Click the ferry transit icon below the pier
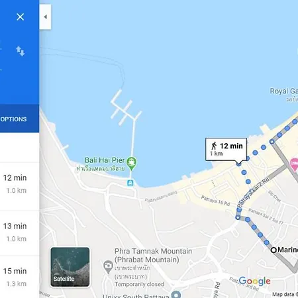The height and width of the screenshot is (298, 298). click(x=130, y=183)
